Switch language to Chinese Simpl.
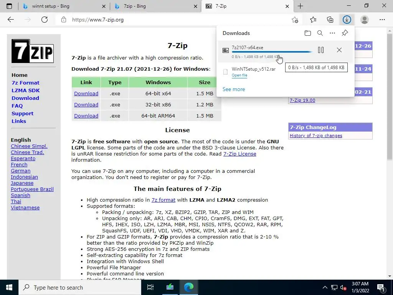 coord(29,146)
